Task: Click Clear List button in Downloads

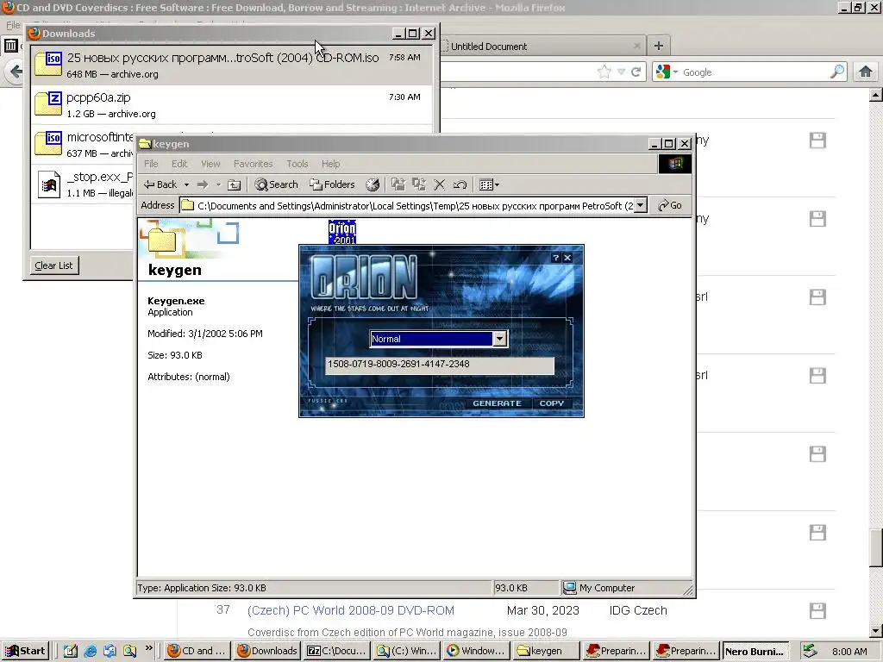Action: click(x=53, y=265)
